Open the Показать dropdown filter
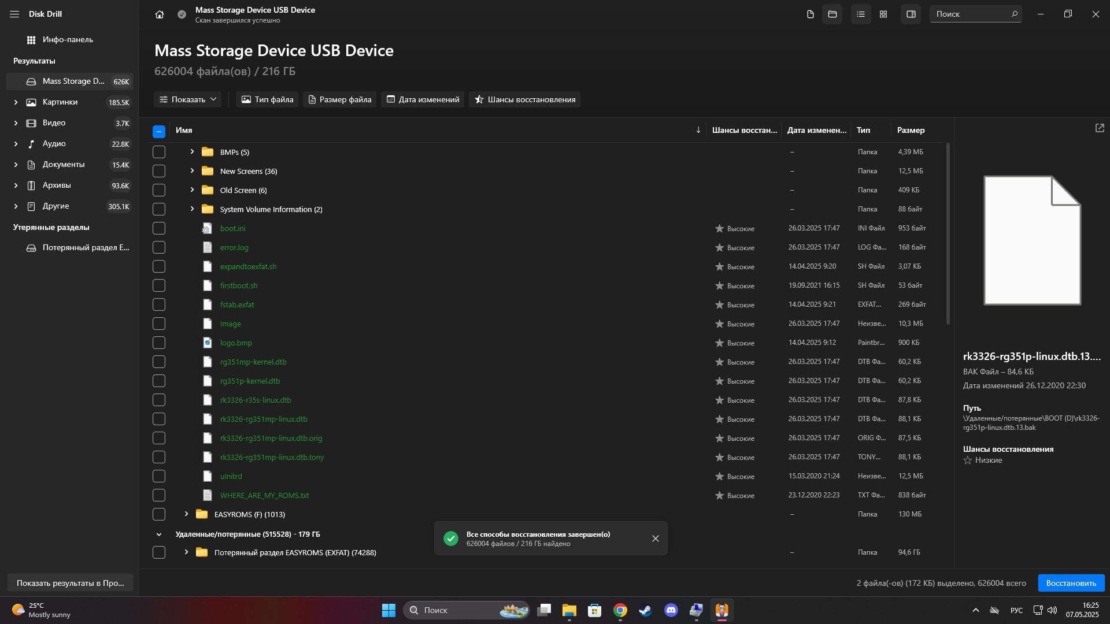This screenshot has height=624, width=1110. click(x=188, y=99)
